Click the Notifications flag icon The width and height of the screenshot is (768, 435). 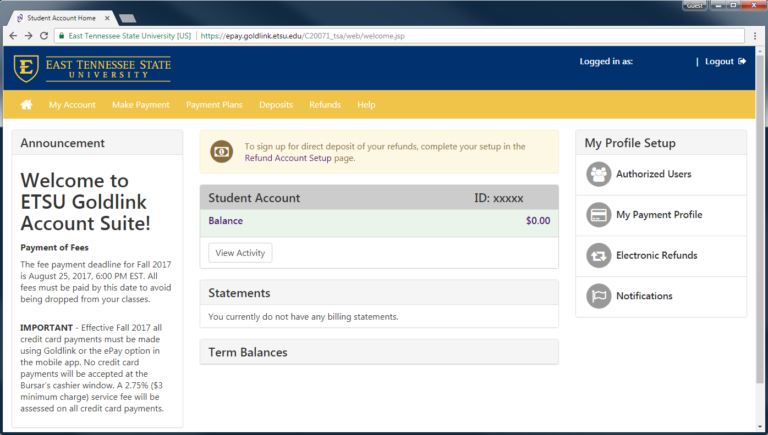599,296
